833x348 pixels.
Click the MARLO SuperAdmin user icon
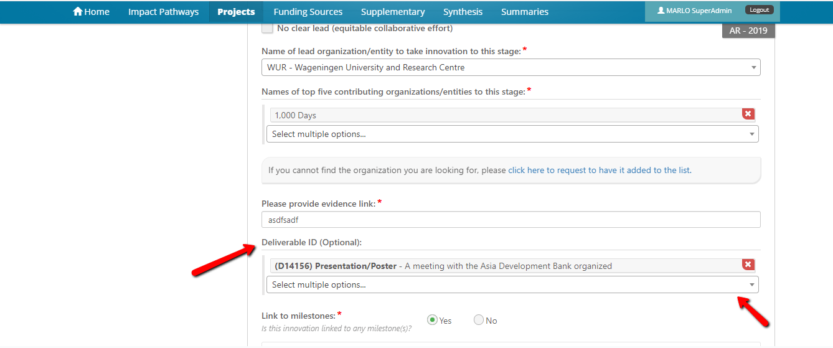click(x=661, y=11)
